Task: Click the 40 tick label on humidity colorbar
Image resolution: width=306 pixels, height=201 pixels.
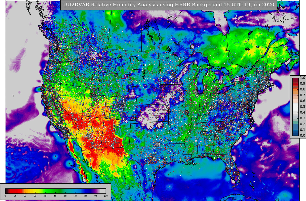Action: coord(45,196)
